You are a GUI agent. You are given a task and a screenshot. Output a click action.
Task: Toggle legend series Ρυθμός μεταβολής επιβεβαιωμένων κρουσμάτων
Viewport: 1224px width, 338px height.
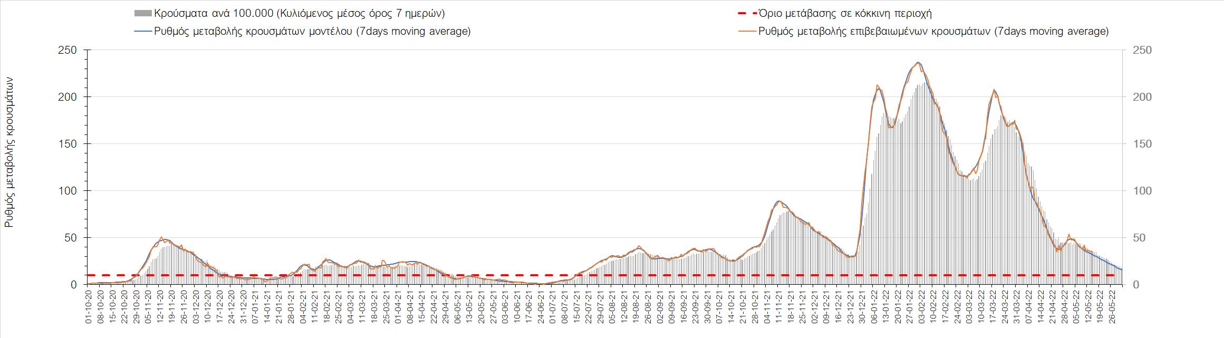(x=933, y=32)
